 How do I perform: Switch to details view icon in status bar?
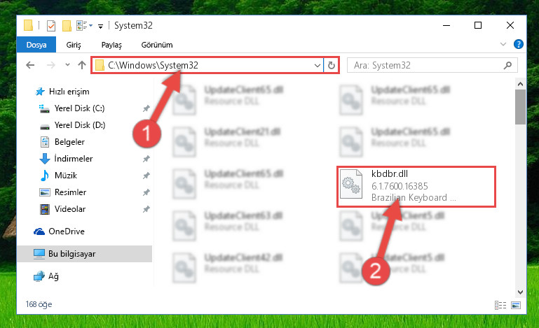pos(500,305)
